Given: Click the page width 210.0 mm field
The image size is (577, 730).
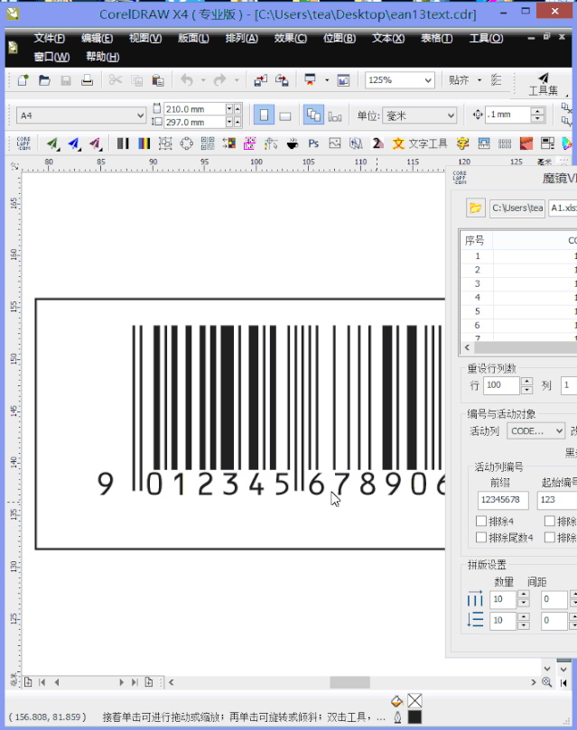Looking at the screenshot, I should [x=195, y=109].
